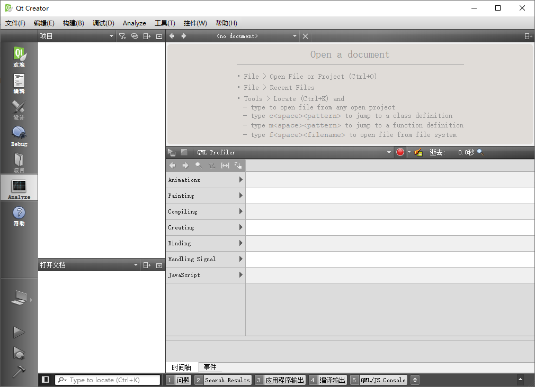Expand the Painting row
The height and width of the screenshot is (387, 535).
[x=240, y=196]
